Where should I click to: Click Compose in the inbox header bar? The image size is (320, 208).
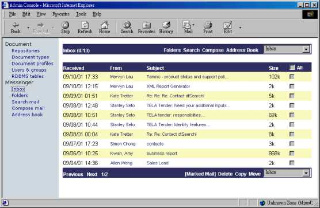point(213,50)
